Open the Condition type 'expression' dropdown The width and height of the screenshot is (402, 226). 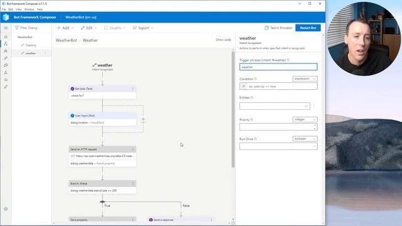coord(305,78)
